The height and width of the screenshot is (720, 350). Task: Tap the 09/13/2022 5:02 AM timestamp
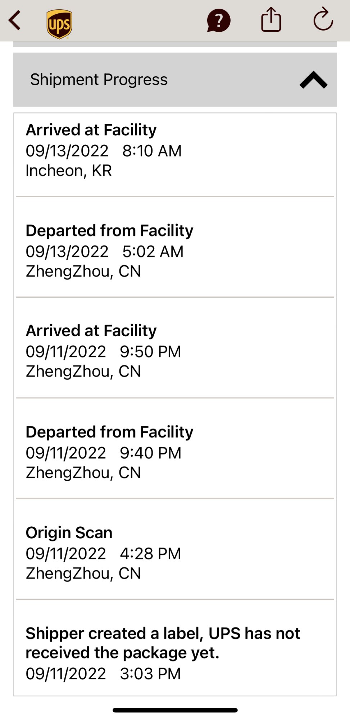point(105,252)
